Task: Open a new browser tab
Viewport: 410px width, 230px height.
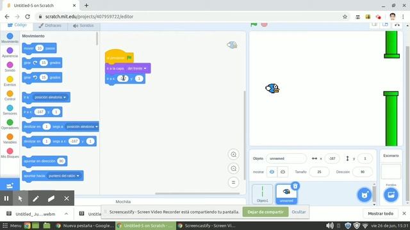Action: pyautogui.click(x=86, y=6)
